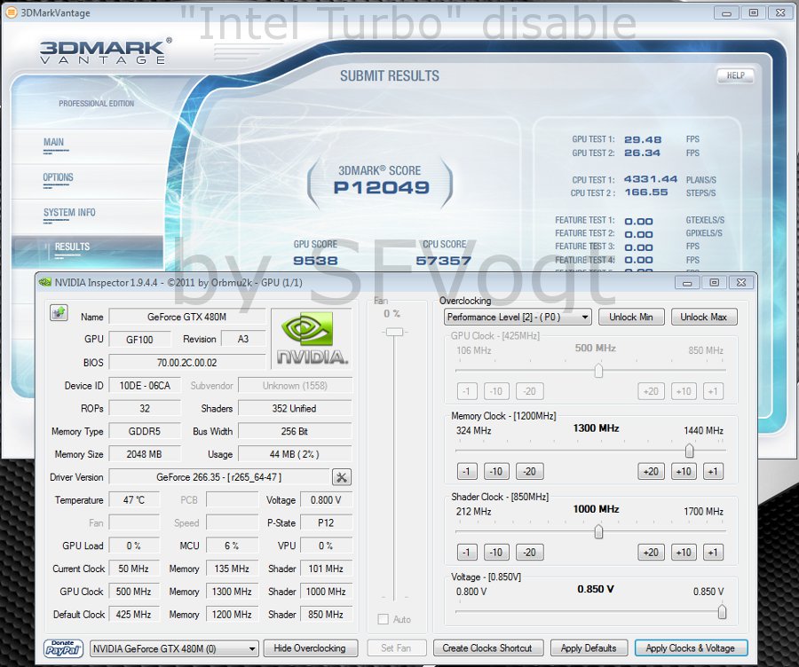
Task: Click the 3DMark score P12049
Action: 381,187
